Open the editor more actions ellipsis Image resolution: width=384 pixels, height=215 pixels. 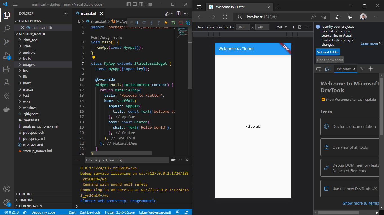click(186, 13)
